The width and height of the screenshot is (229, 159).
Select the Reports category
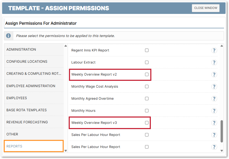pos(34,146)
